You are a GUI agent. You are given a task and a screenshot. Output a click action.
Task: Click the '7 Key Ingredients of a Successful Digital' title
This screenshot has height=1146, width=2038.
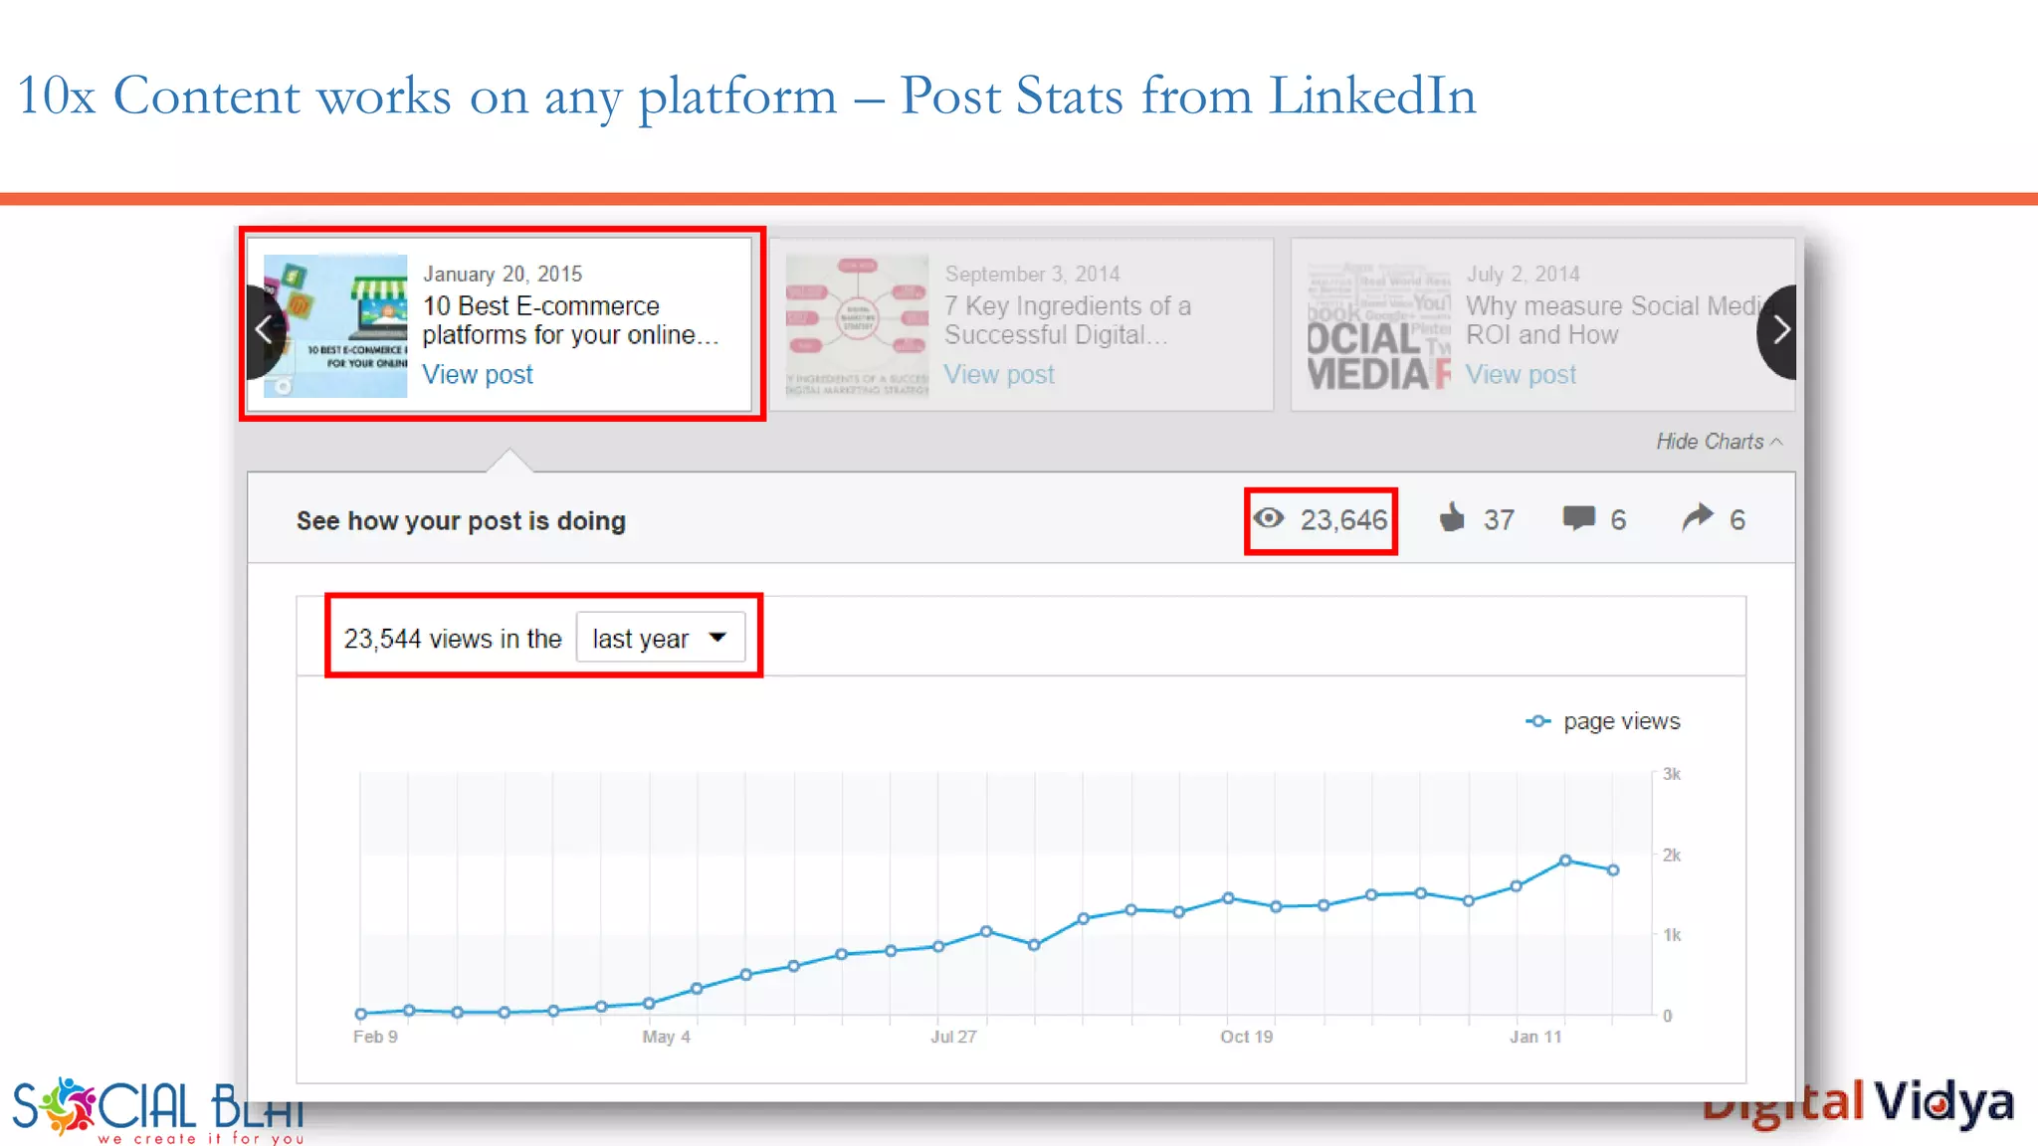[1068, 320]
